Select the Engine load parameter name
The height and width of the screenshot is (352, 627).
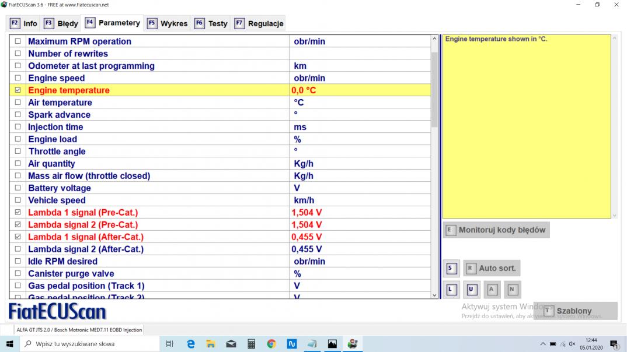tap(53, 139)
